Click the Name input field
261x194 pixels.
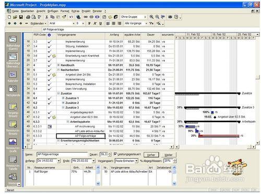(62, 154)
